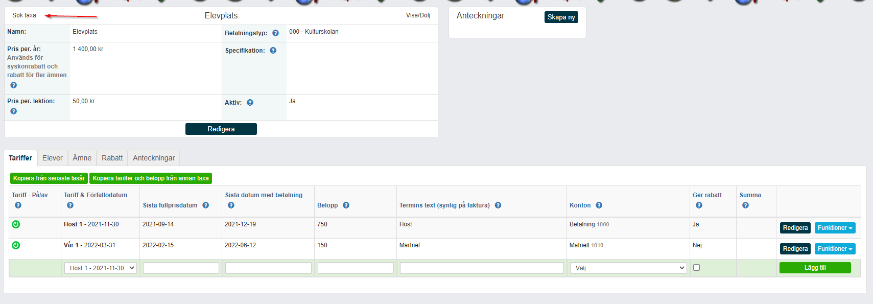
Task: Open help icon beside Konton header
Action: [x=599, y=205]
